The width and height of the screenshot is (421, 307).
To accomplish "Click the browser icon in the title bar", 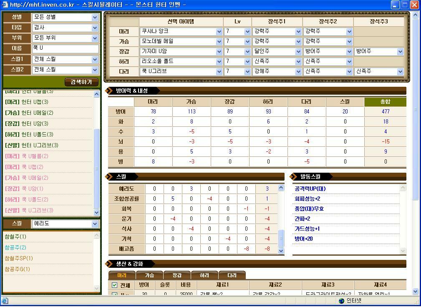I will tap(5, 4).
